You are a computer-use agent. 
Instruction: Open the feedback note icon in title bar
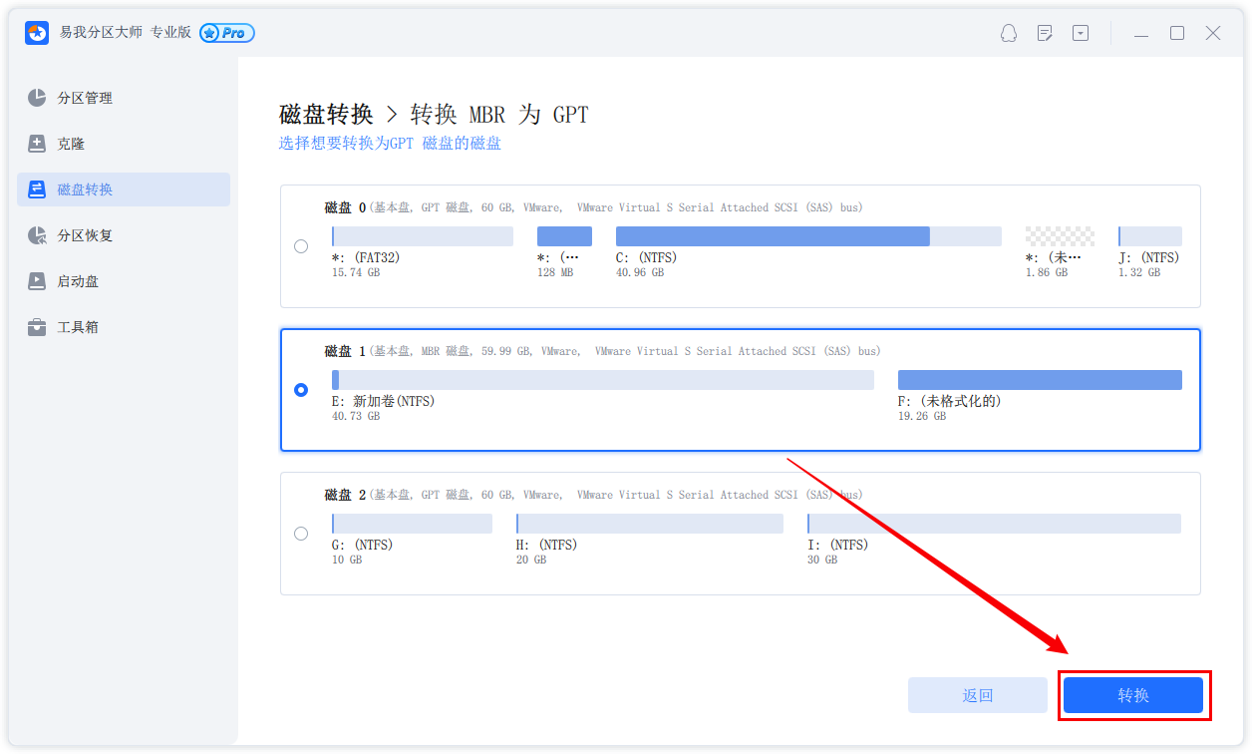[1045, 33]
